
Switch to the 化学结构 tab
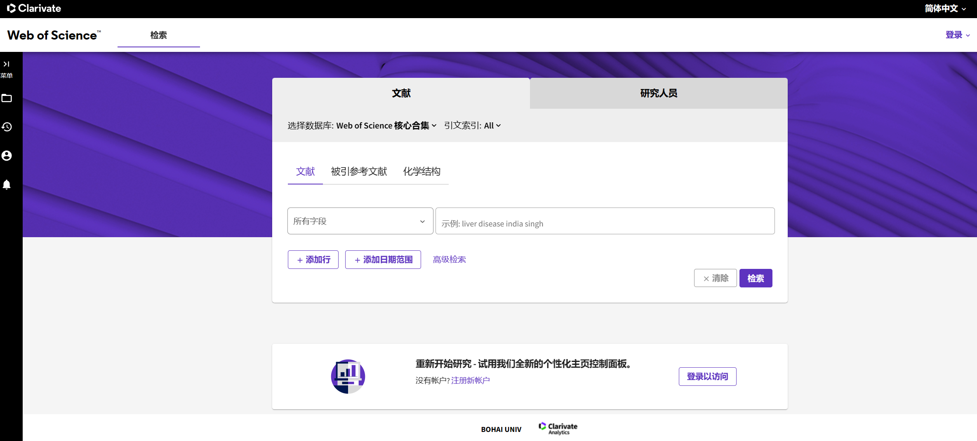(422, 171)
